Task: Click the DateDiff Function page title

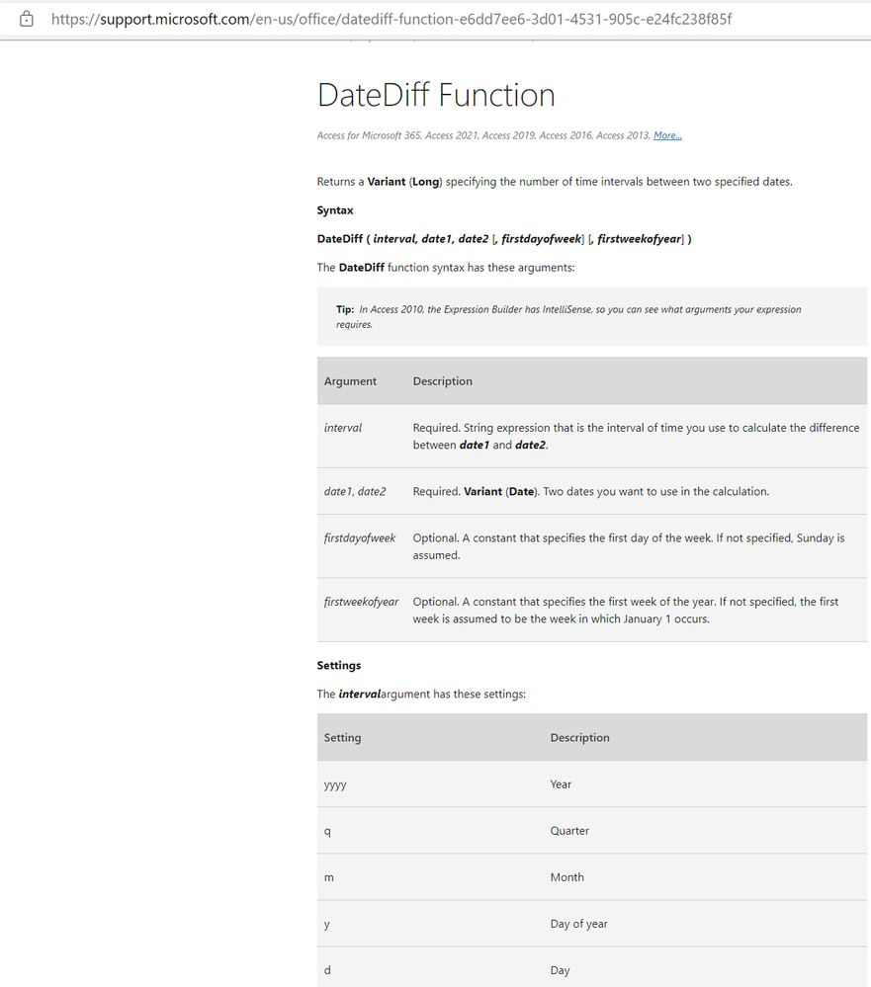Action: pos(436,95)
